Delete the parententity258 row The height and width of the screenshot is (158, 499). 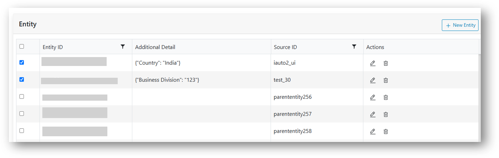(386, 131)
